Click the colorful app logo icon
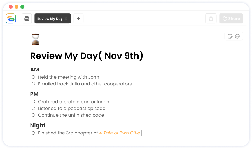This screenshot has width=252, height=149. 11,18
